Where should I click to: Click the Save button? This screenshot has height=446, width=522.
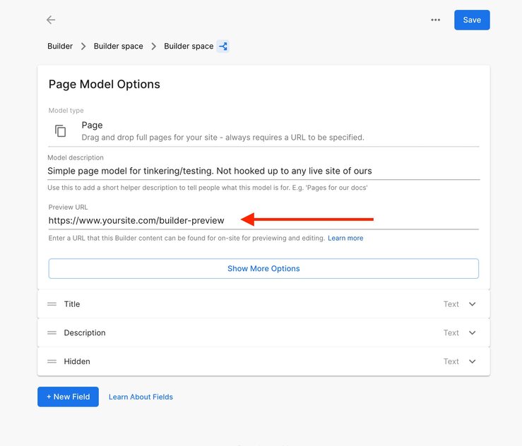(x=472, y=20)
